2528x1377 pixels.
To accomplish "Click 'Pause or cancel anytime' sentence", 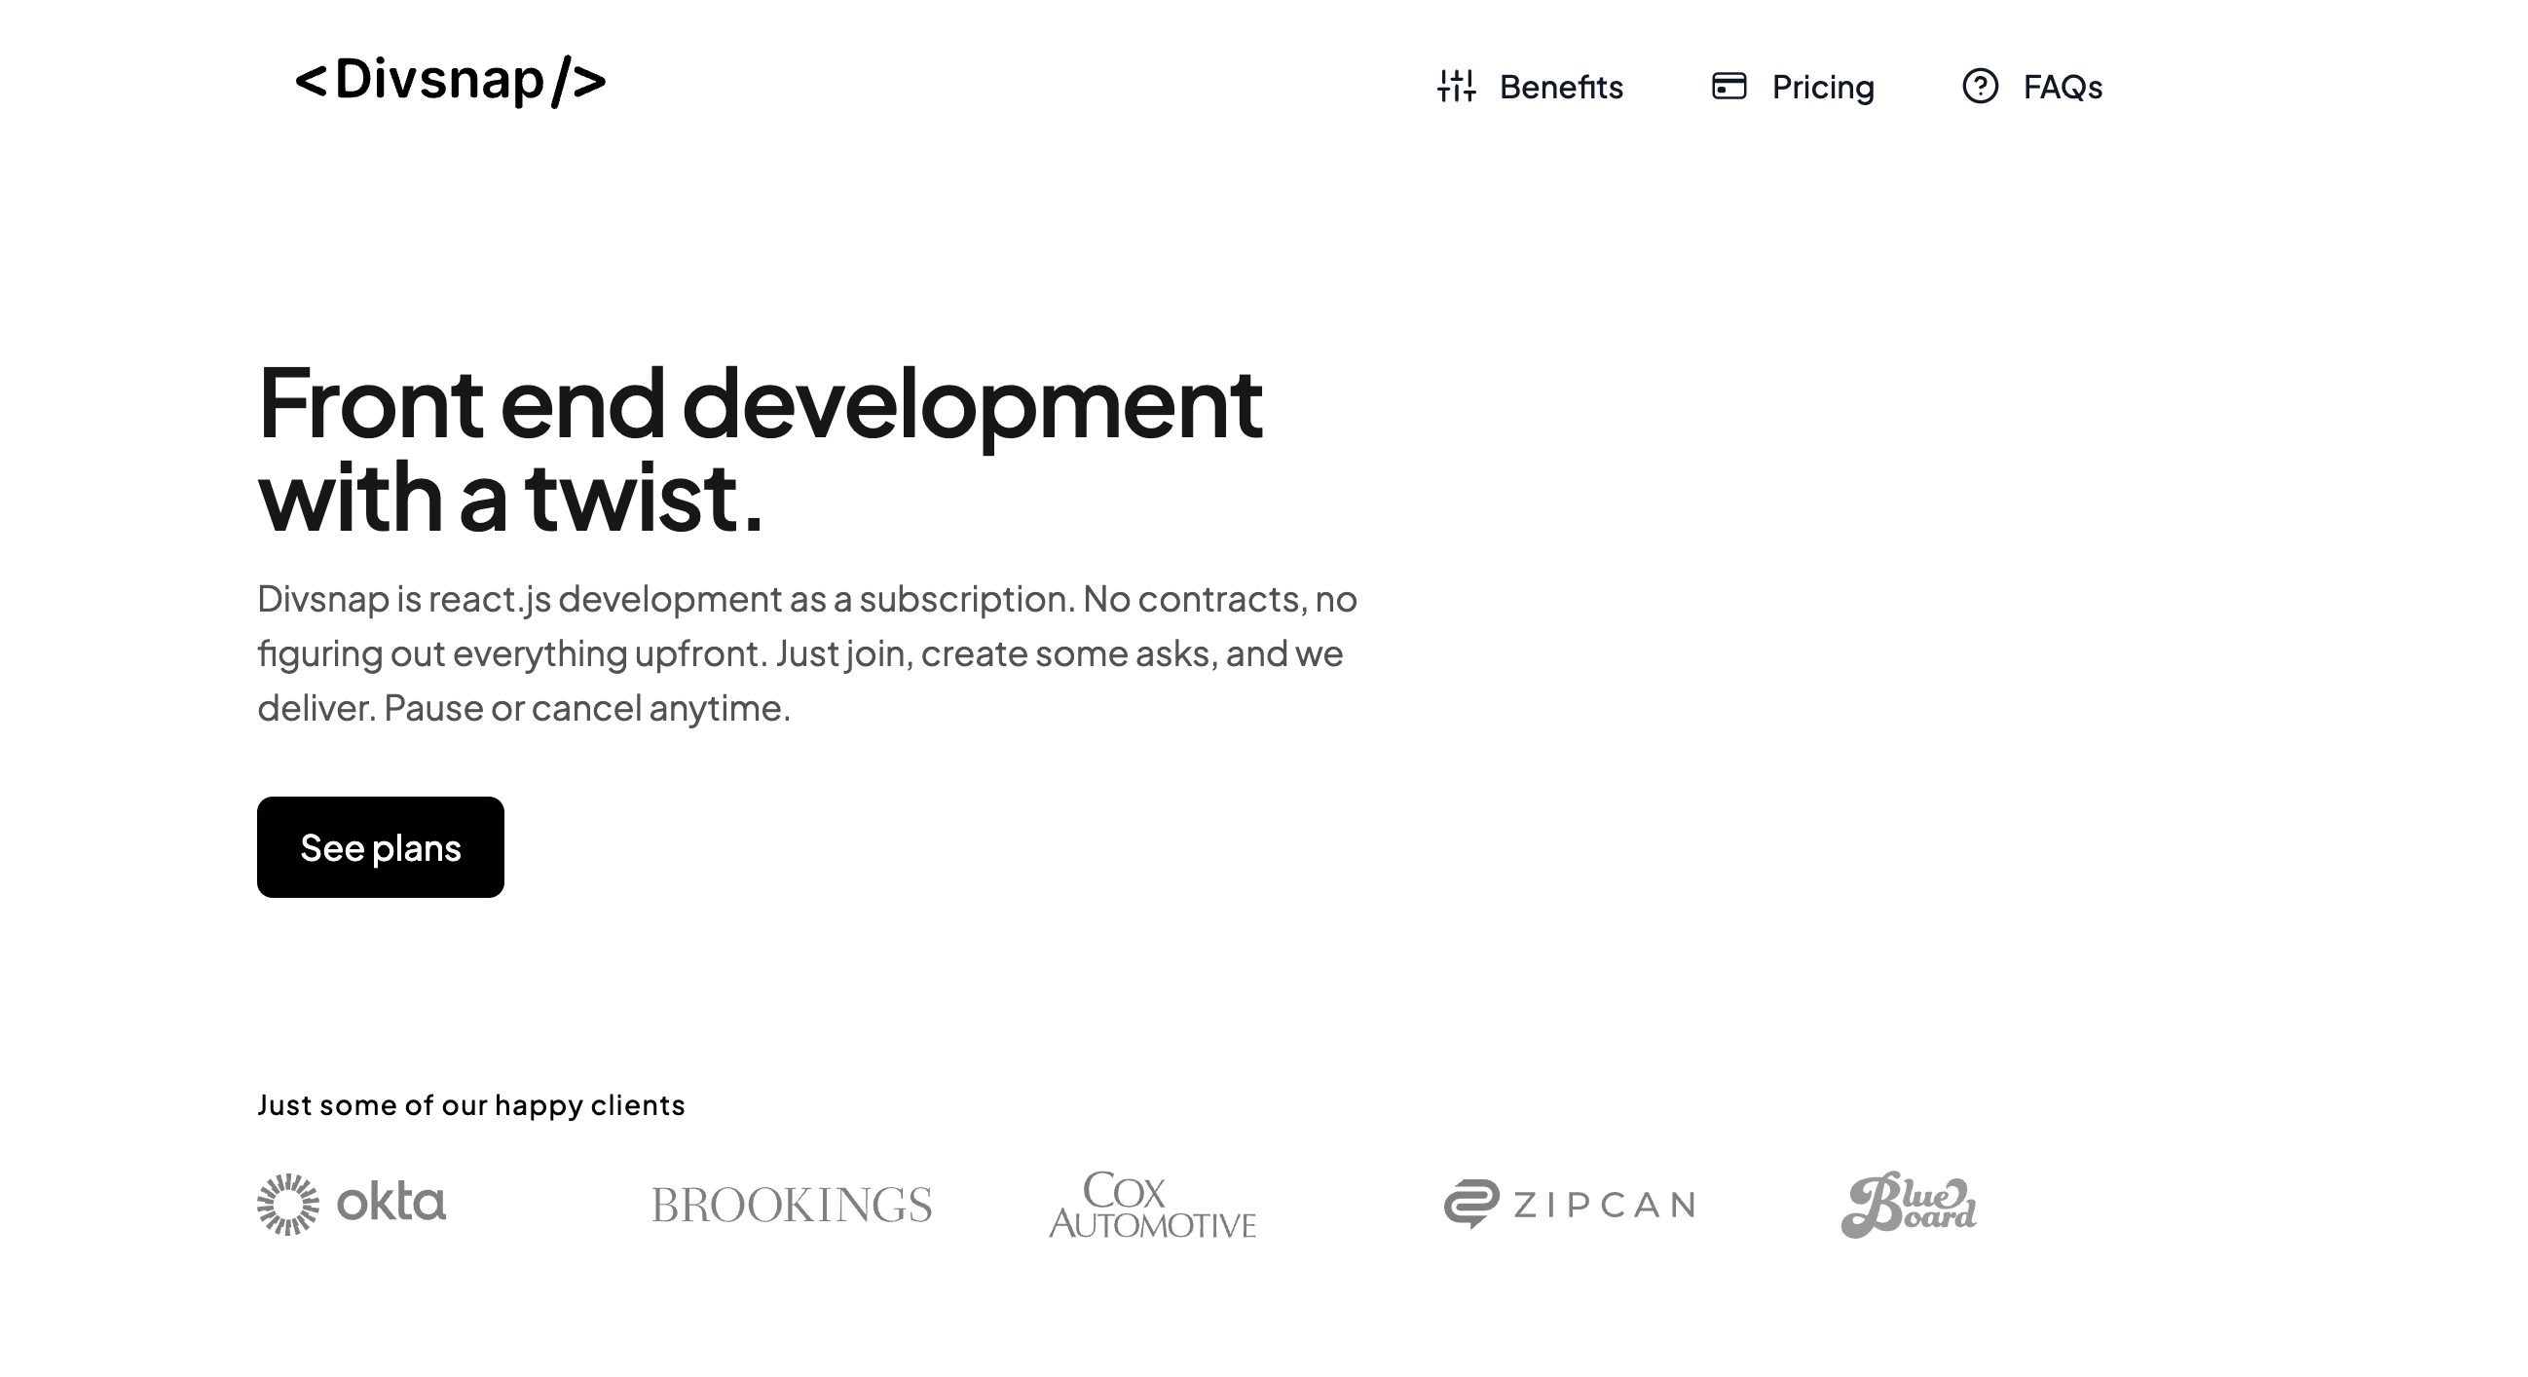I will 586,708.
